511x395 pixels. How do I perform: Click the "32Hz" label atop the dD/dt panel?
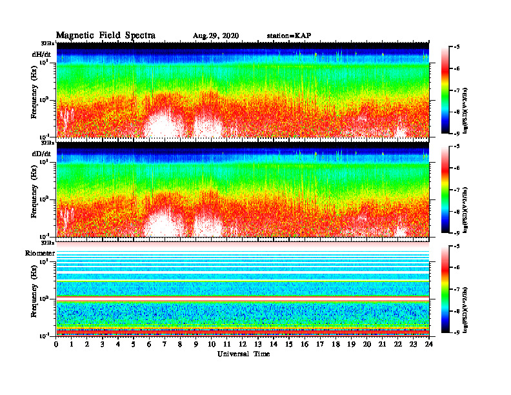tap(48, 143)
